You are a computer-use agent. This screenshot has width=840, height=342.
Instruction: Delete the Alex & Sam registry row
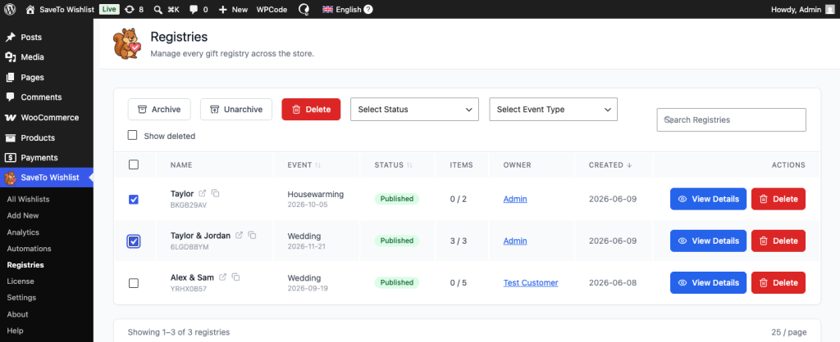pos(778,282)
